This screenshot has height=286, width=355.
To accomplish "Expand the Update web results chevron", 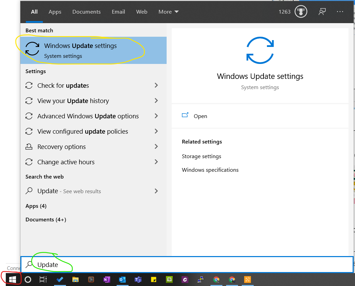I will (156, 191).
